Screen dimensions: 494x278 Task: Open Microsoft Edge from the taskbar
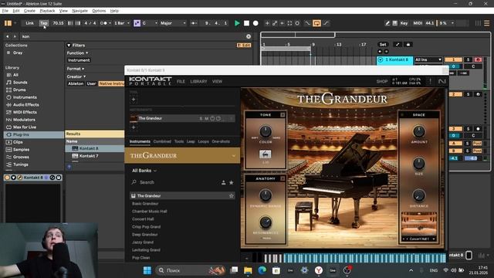262,270
